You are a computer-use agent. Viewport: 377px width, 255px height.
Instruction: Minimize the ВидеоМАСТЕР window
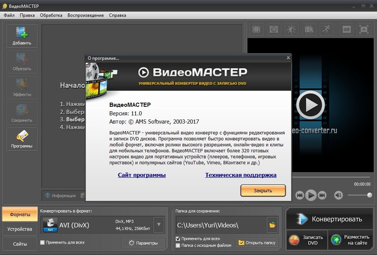point(354,6)
